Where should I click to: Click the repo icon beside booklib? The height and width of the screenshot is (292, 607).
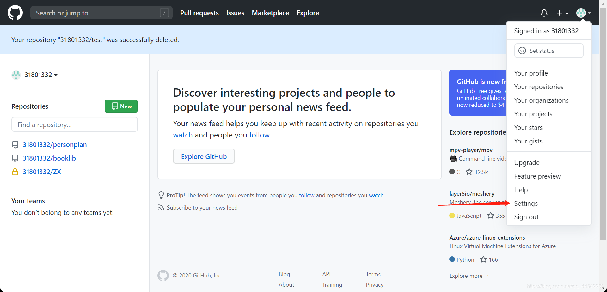[15, 158]
